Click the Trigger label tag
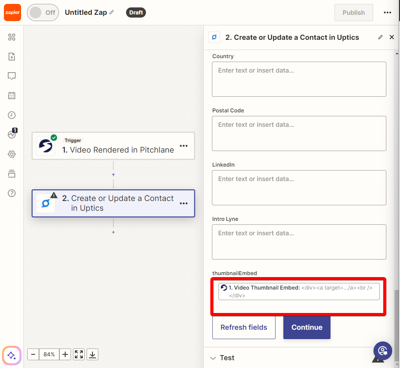The image size is (400, 368). point(73,140)
